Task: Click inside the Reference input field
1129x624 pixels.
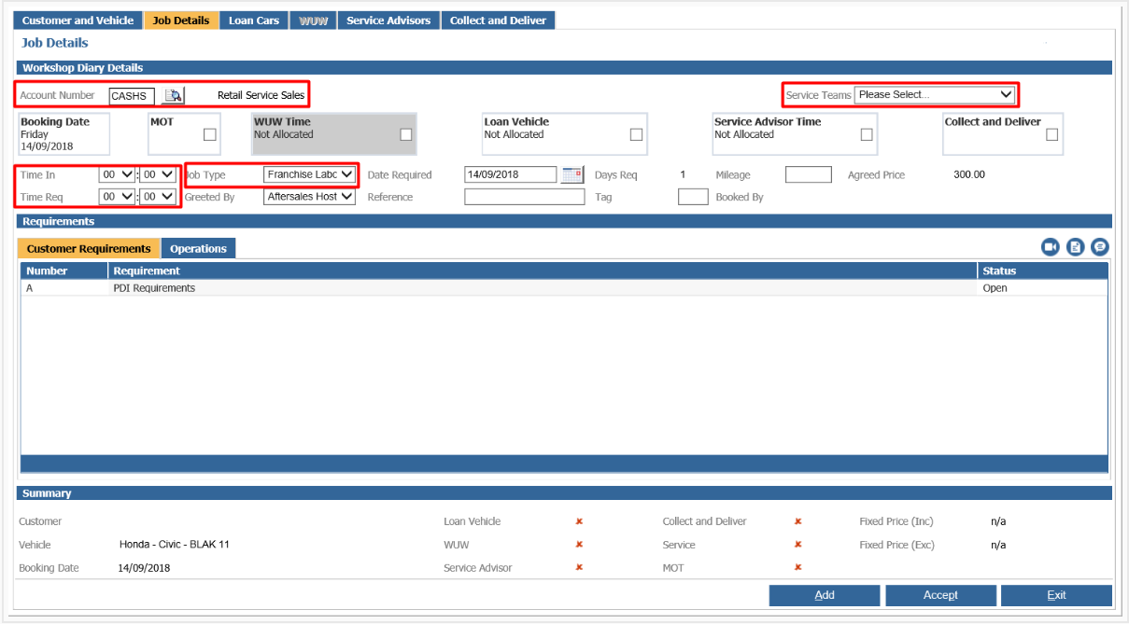Action: tap(524, 196)
